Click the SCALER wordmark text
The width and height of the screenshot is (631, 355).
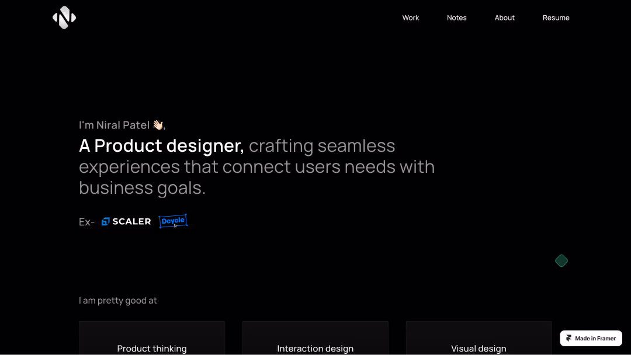coord(131,221)
